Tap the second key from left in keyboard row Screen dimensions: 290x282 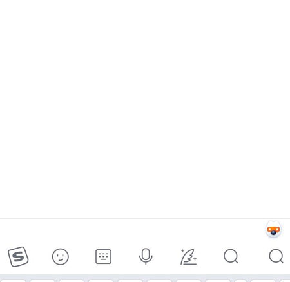(43, 281)
